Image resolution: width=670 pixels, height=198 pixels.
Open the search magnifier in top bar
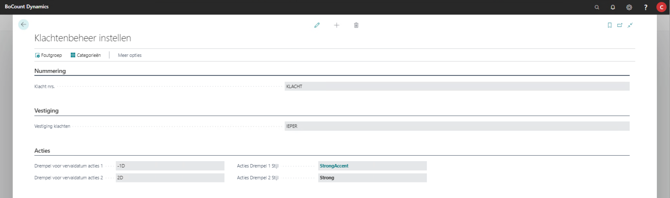coord(597,7)
